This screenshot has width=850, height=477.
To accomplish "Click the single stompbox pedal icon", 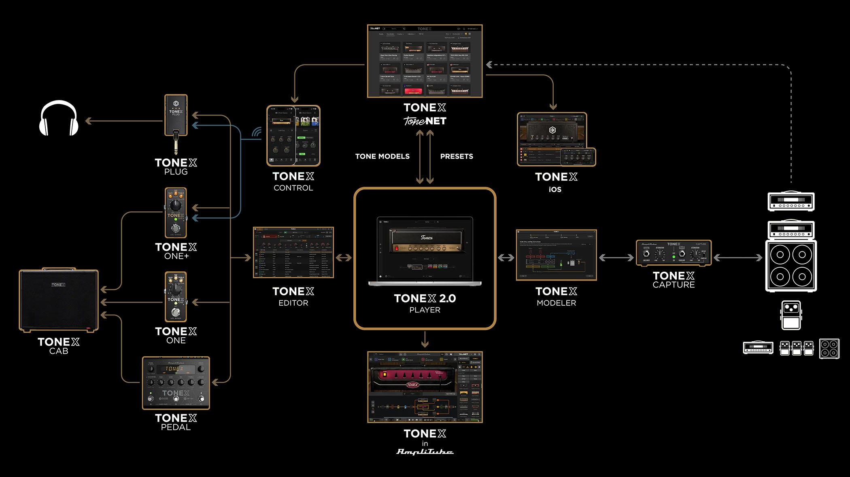I will (x=791, y=315).
